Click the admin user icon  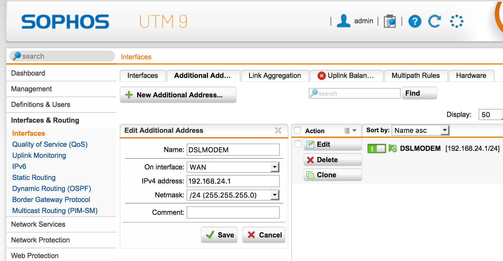click(343, 21)
